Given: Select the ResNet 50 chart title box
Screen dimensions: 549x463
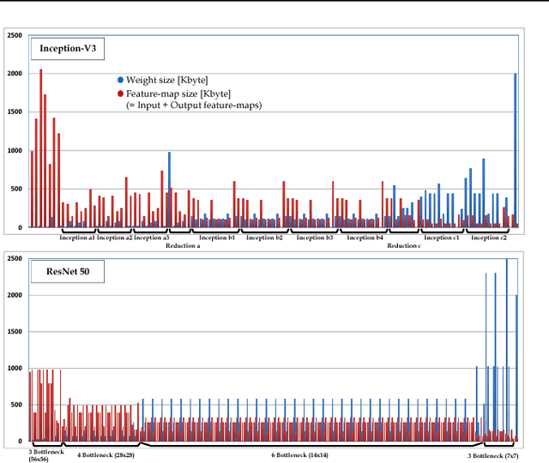Looking at the screenshot, I should 62,274.
